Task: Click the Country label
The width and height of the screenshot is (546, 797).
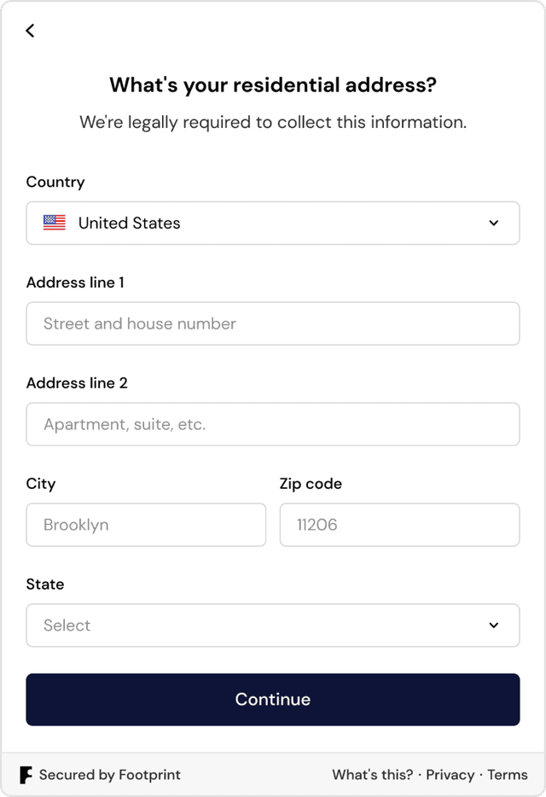Action: [x=55, y=182]
